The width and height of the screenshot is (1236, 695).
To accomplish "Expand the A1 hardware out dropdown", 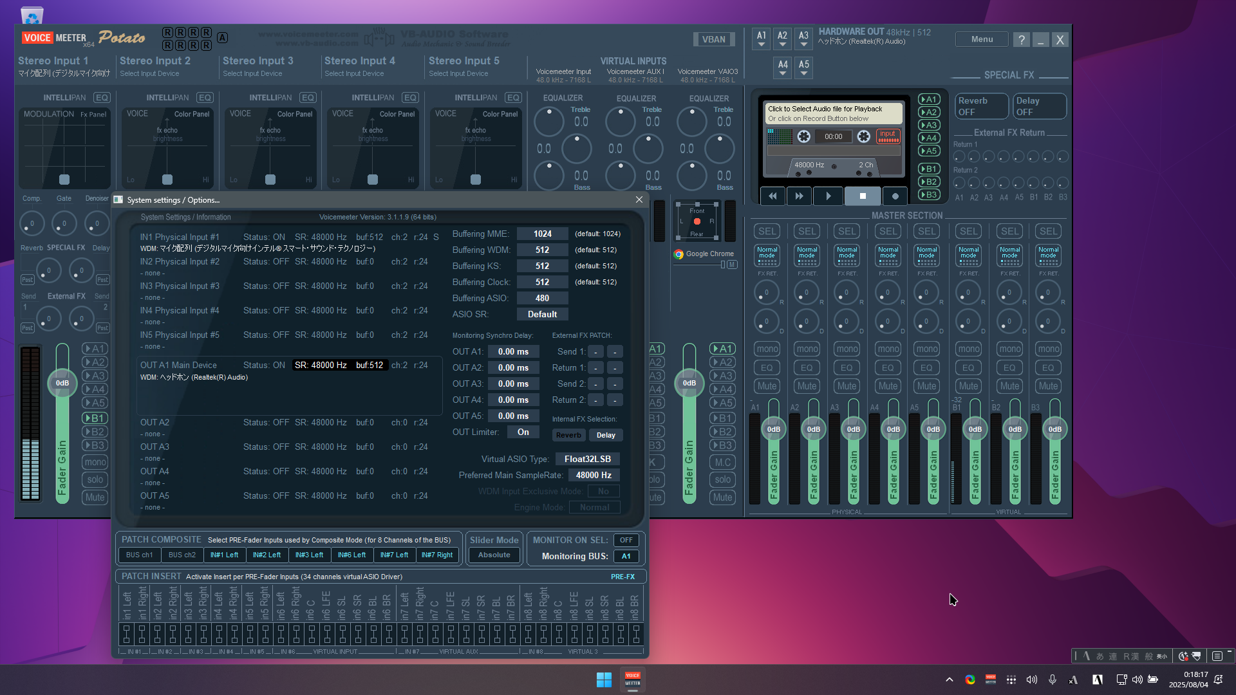I will click(762, 39).
